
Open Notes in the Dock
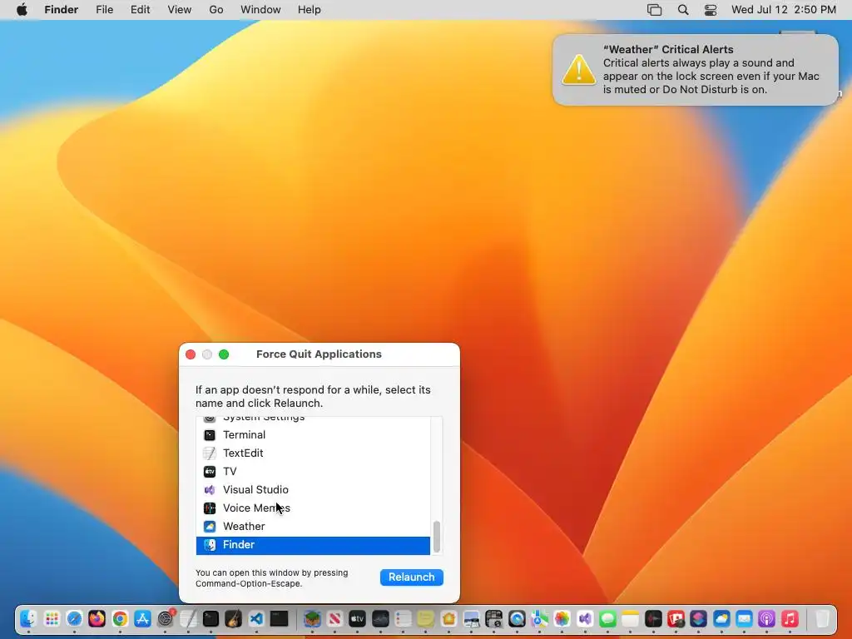[x=631, y=618]
